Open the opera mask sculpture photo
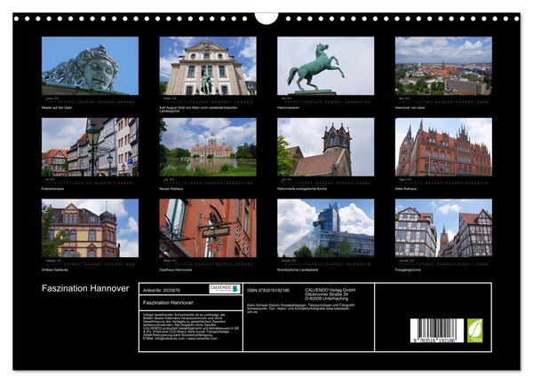Screen dimensions: 533x383 (90, 66)
